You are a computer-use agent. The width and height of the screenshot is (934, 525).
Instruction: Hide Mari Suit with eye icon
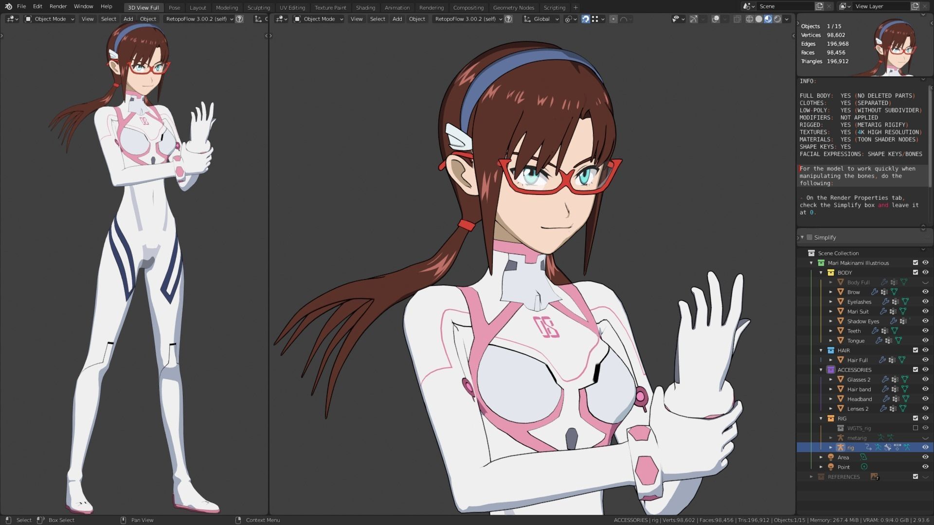pos(925,311)
